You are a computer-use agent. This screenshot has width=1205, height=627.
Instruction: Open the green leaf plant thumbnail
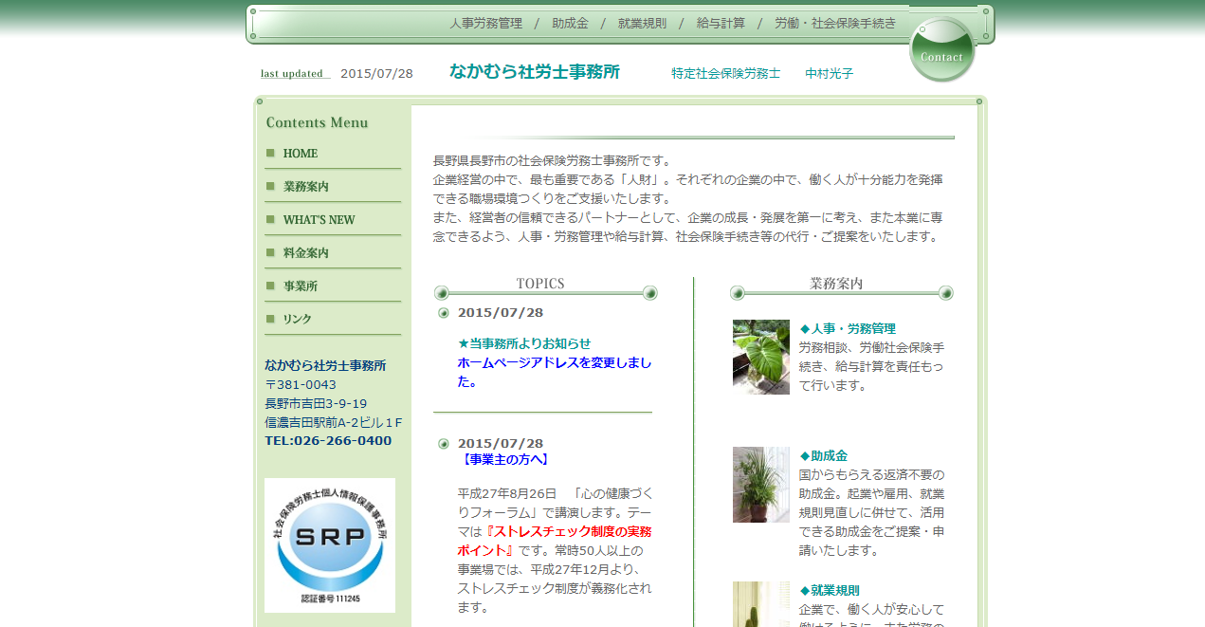pos(760,357)
